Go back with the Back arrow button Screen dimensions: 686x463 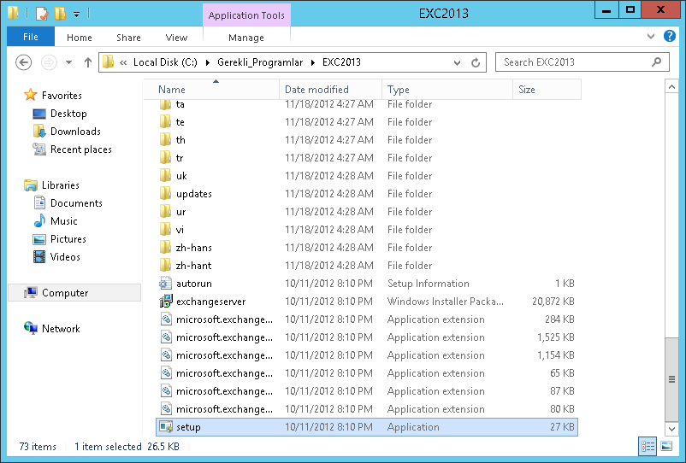24,62
